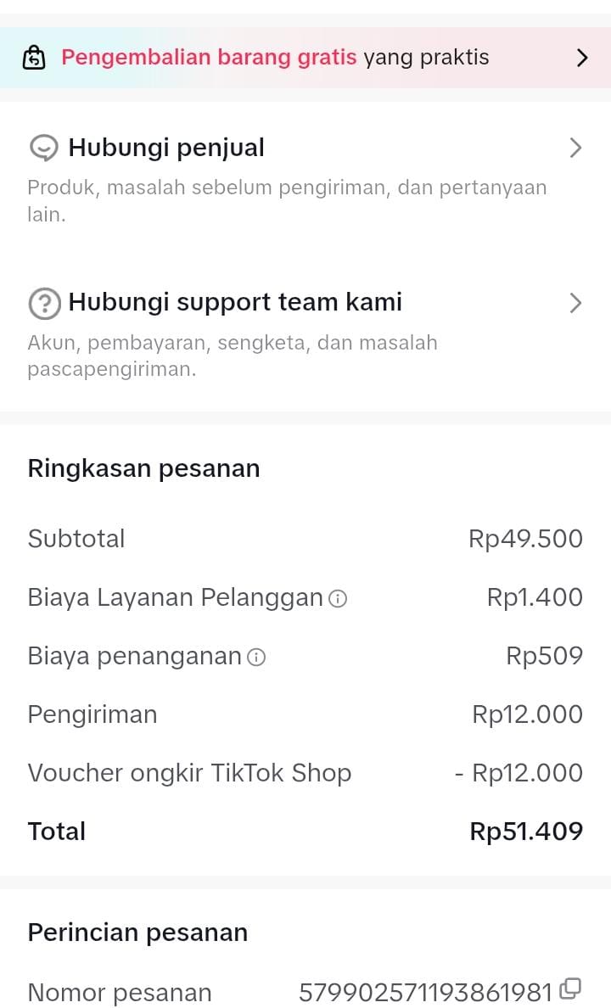Viewport: 611px width, 1008px height.
Task: Tap info icon next to Biaya Layanan Pelanggan
Action: (338, 599)
